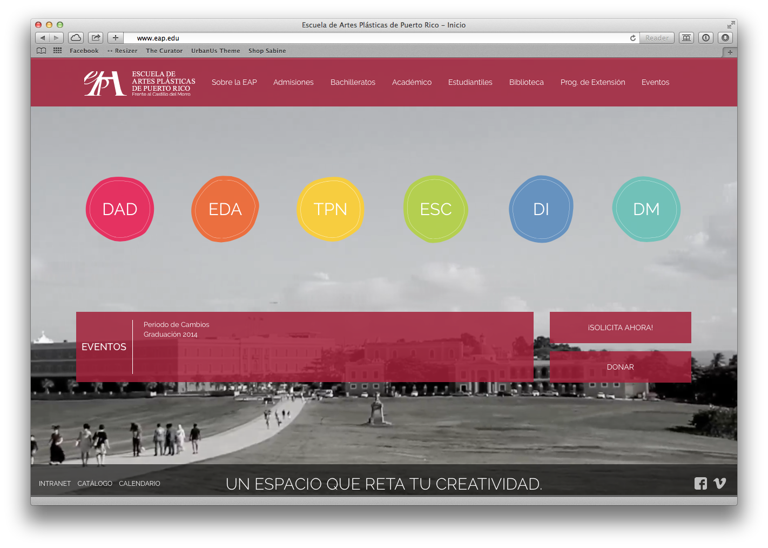Open the Downloads toolbar icon
Screen dimensions: 768x548
pyautogui.click(x=725, y=38)
